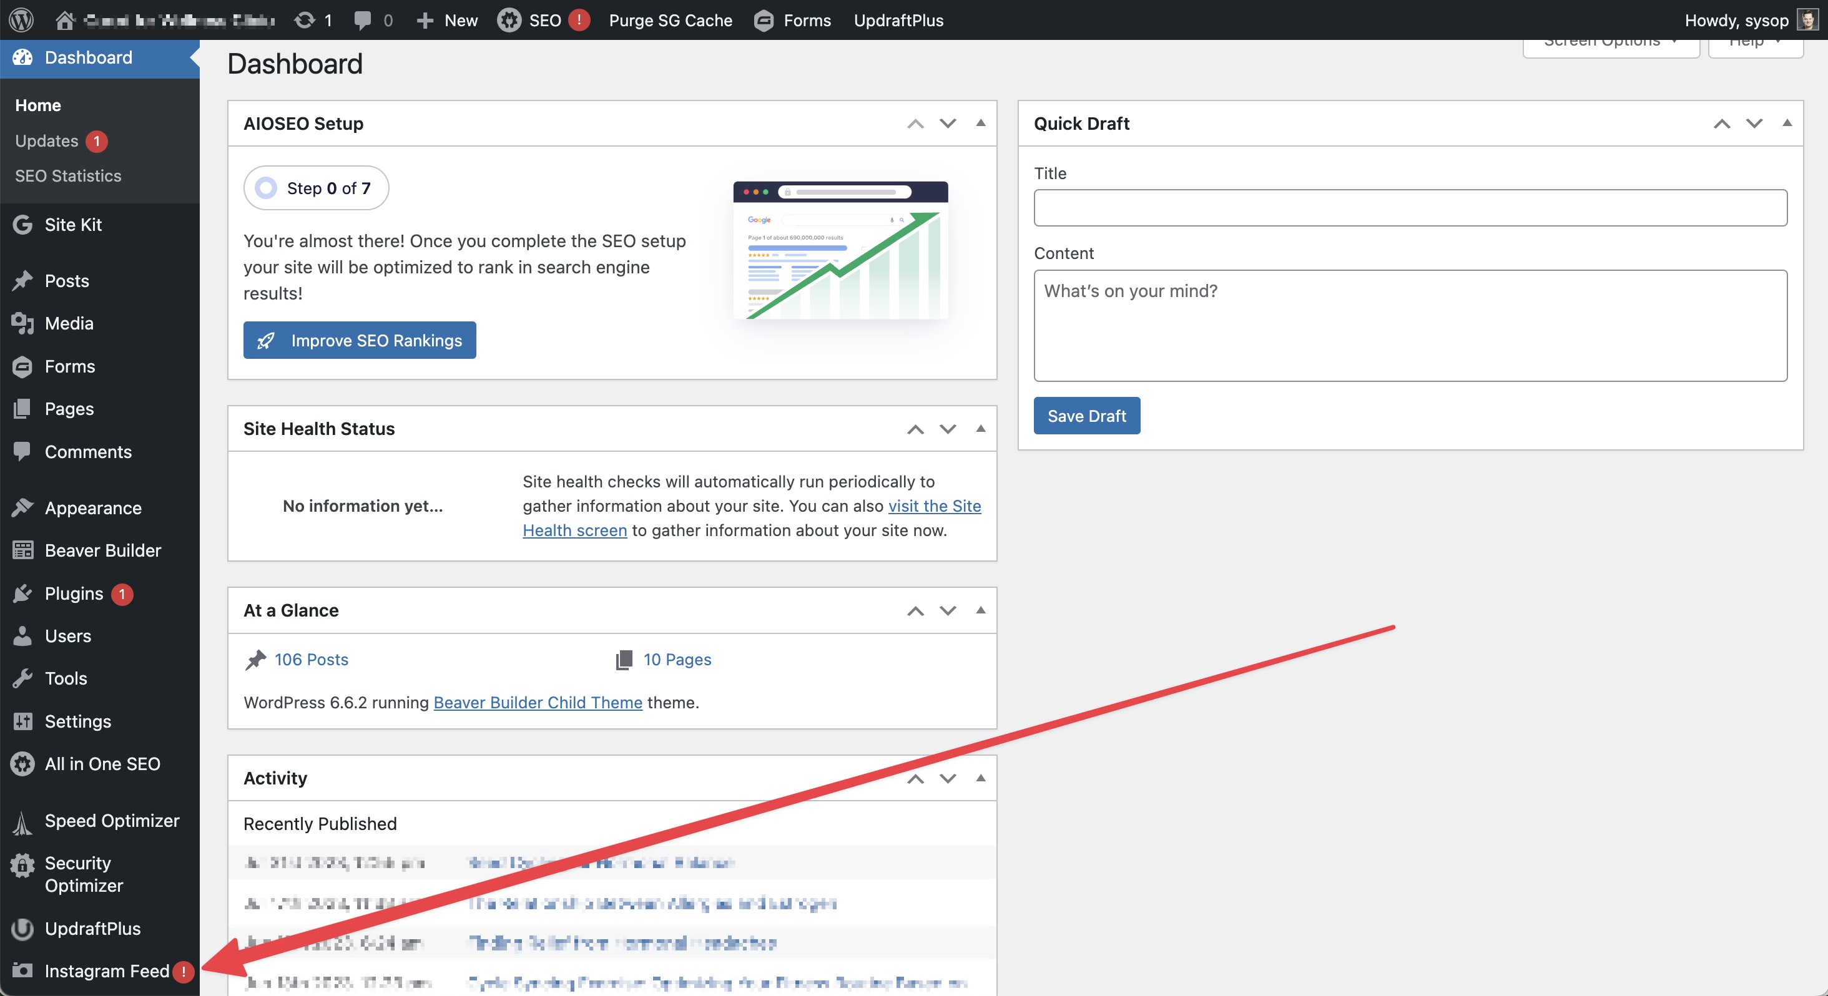Click the Appearance brush icon

click(22, 508)
